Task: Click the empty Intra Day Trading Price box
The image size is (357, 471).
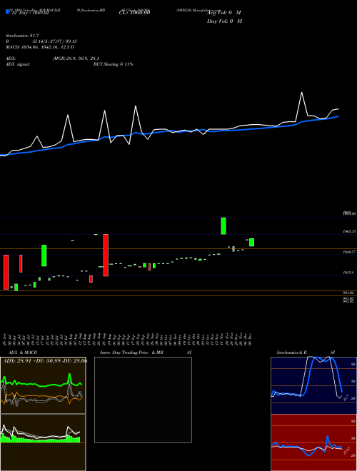Action: point(143,400)
